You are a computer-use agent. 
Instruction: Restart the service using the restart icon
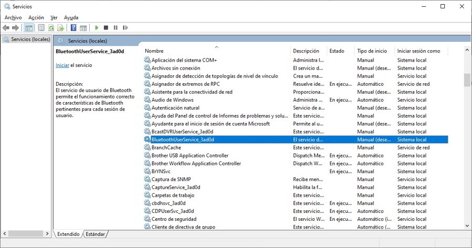point(125,28)
